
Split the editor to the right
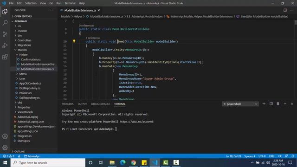pos(285,10)
